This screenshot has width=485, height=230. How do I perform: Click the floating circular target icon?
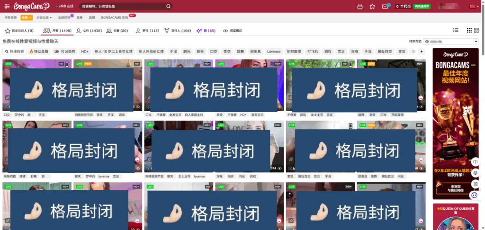[x=476, y=173]
